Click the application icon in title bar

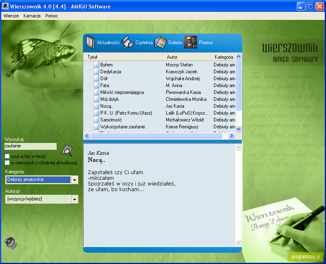(5, 6)
